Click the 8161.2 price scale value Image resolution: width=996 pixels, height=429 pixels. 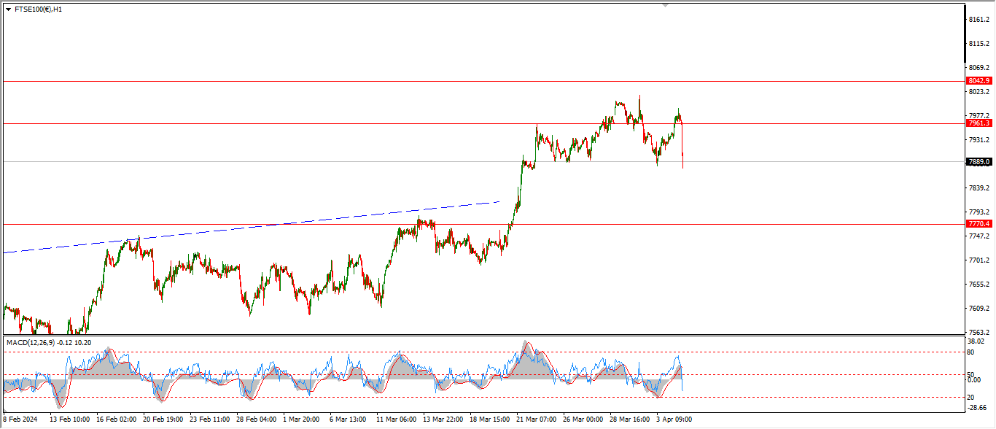click(x=978, y=20)
